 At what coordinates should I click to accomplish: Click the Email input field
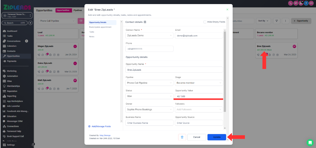[x=199, y=36]
